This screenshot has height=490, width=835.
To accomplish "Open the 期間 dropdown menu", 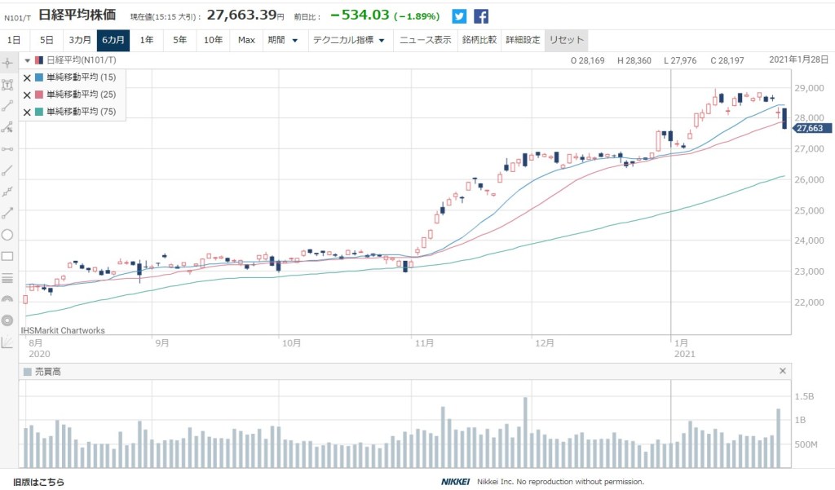I will pyautogui.click(x=283, y=40).
